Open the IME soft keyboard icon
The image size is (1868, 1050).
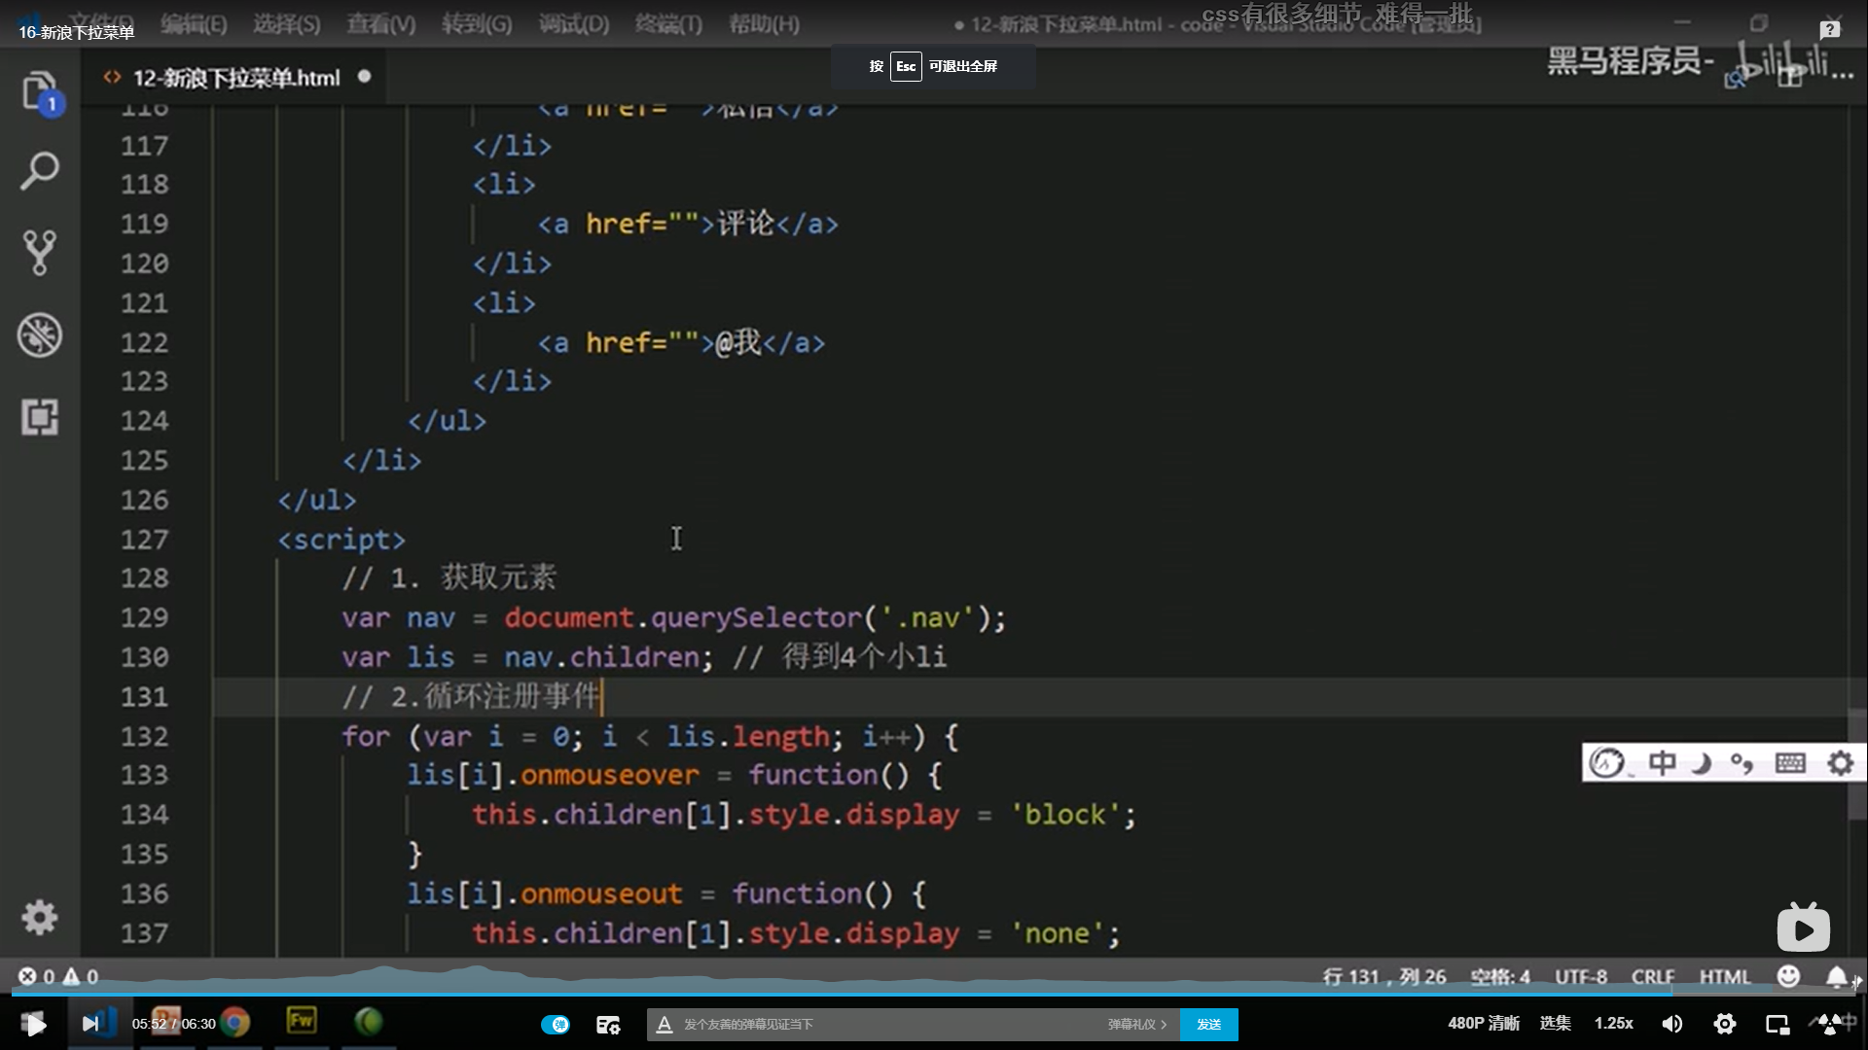click(x=1790, y=763)
